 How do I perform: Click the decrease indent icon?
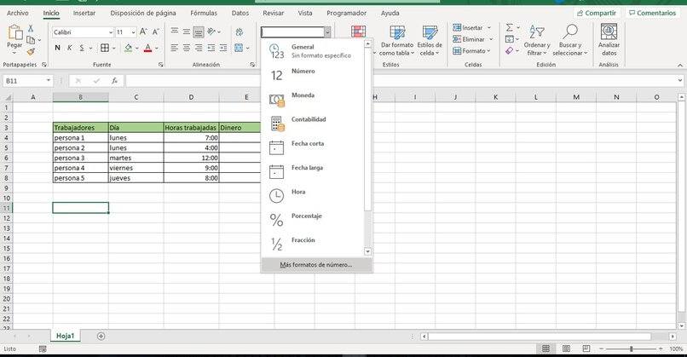211,48
